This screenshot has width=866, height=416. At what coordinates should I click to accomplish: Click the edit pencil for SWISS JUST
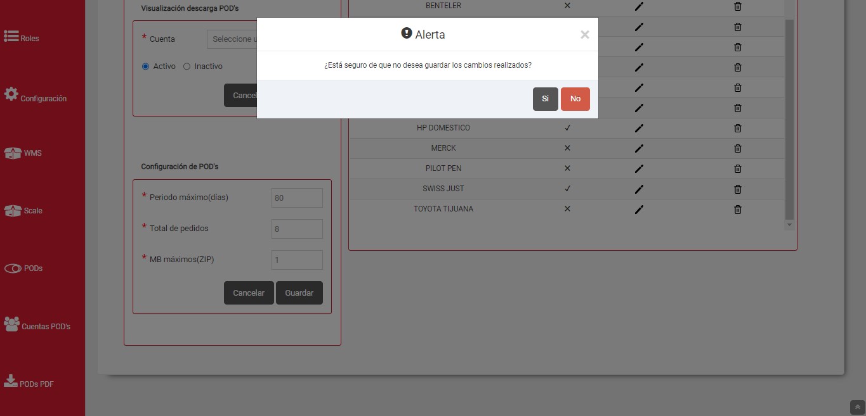point(639,189)
